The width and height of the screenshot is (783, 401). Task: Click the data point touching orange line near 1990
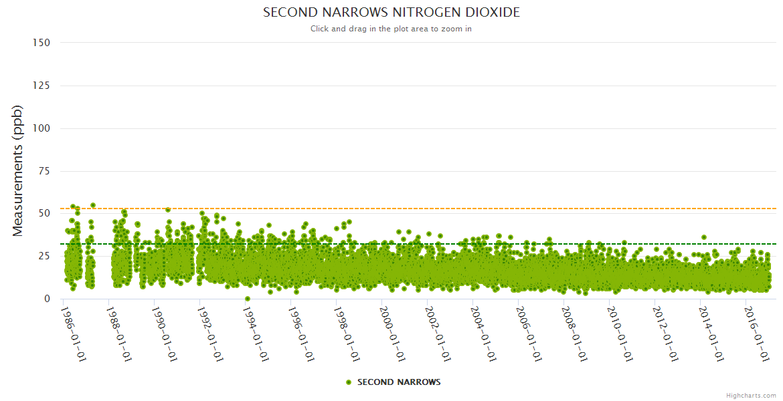click(x=168, y=210)
